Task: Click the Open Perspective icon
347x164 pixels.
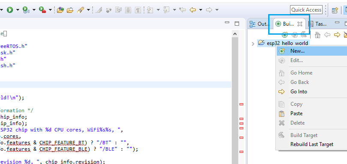Action: point(335,10)
